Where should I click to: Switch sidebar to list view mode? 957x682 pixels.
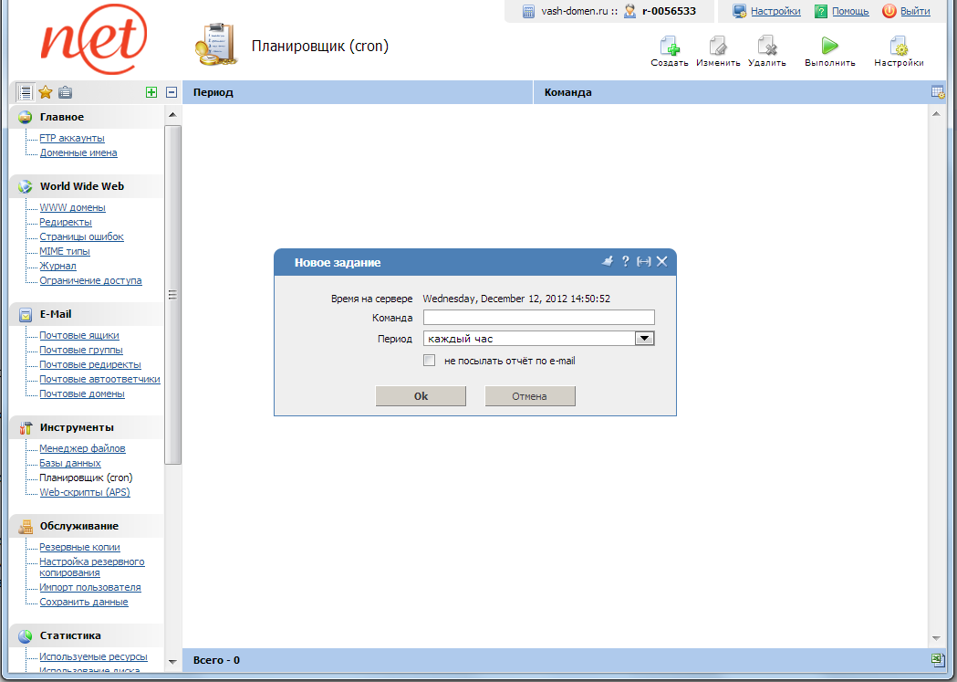click(24, 91)
